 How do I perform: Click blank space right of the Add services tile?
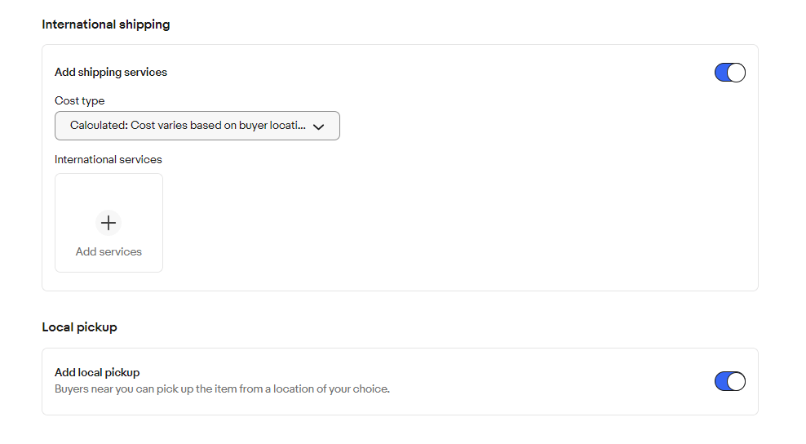pyautogui.click(x=449, y=223)
